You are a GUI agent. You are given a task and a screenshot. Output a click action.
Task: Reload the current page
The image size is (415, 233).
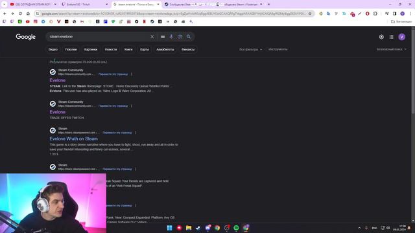click(20, 14)
